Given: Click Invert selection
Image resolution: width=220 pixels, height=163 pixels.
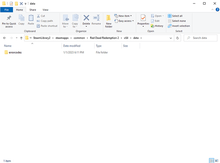Looking at the screenshot, I should [x=179, y=26].
